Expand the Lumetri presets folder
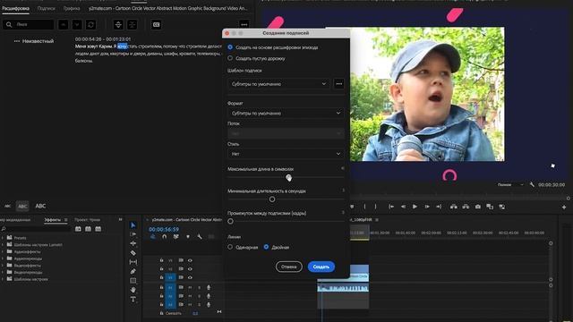The image size is (573, 322). point(3,244)
